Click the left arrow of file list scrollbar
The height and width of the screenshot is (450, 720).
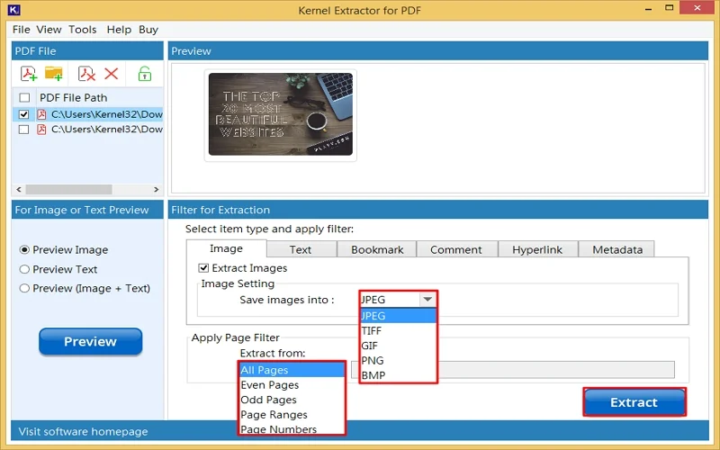(x=19, y=189)
